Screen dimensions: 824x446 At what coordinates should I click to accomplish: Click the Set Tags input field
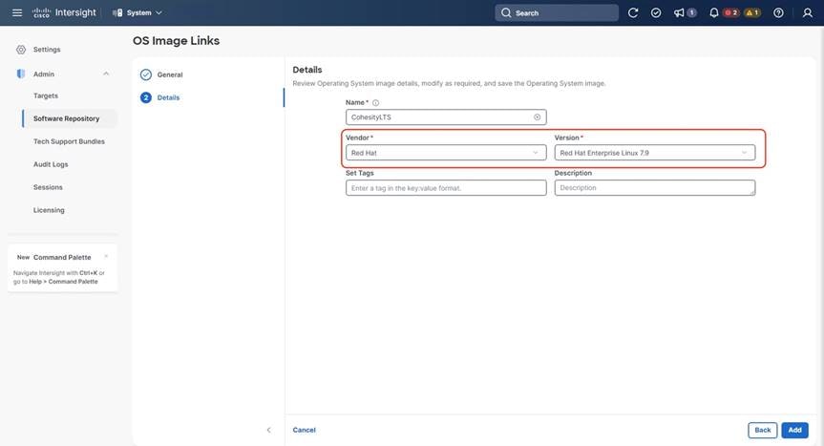[446, 188]
